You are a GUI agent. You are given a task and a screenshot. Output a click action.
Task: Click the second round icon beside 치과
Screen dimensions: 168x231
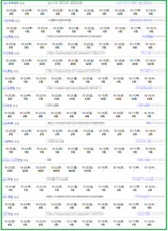[19, 21]
